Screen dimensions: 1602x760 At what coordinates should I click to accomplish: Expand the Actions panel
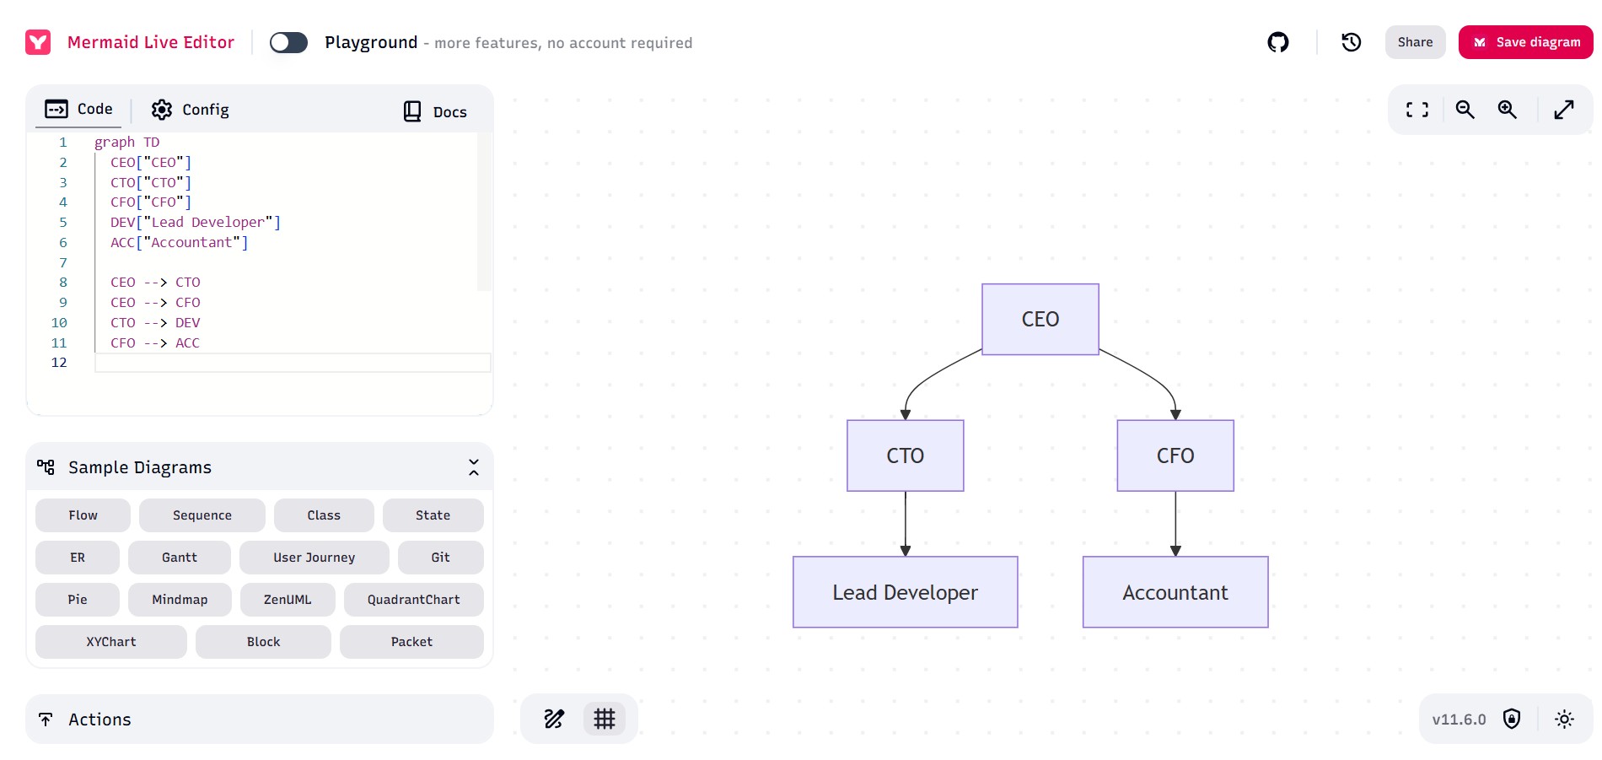click(x=260, y=719)
